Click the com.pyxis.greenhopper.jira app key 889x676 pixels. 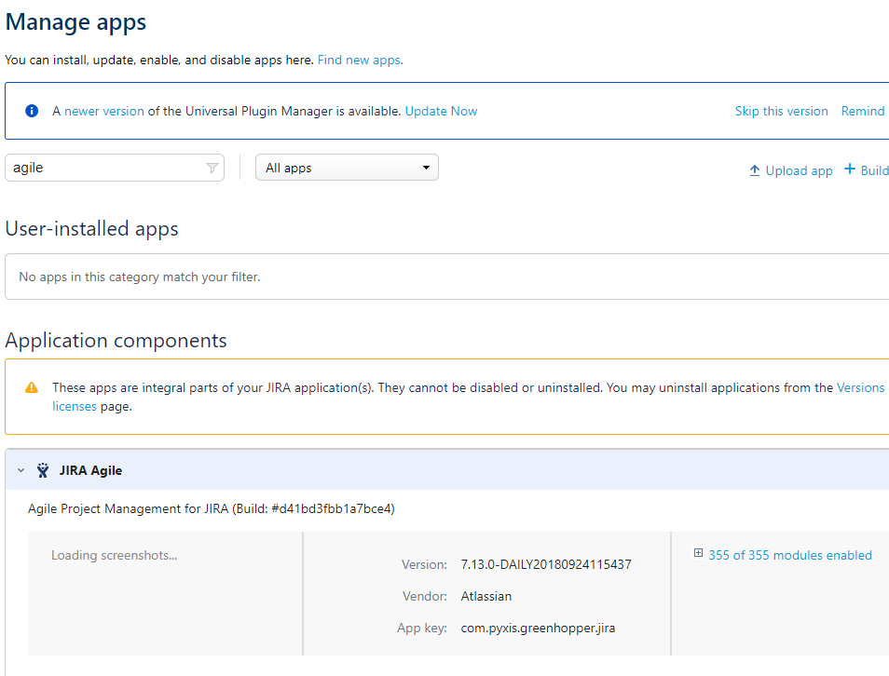pyautogui.click(x=538, y=628)
